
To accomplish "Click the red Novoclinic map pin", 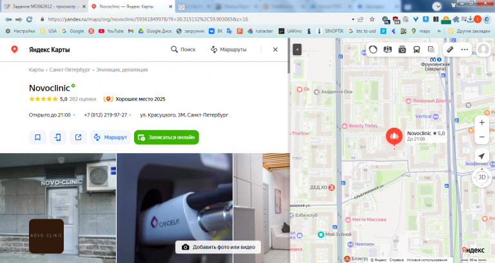I will [x=394, y=137].
